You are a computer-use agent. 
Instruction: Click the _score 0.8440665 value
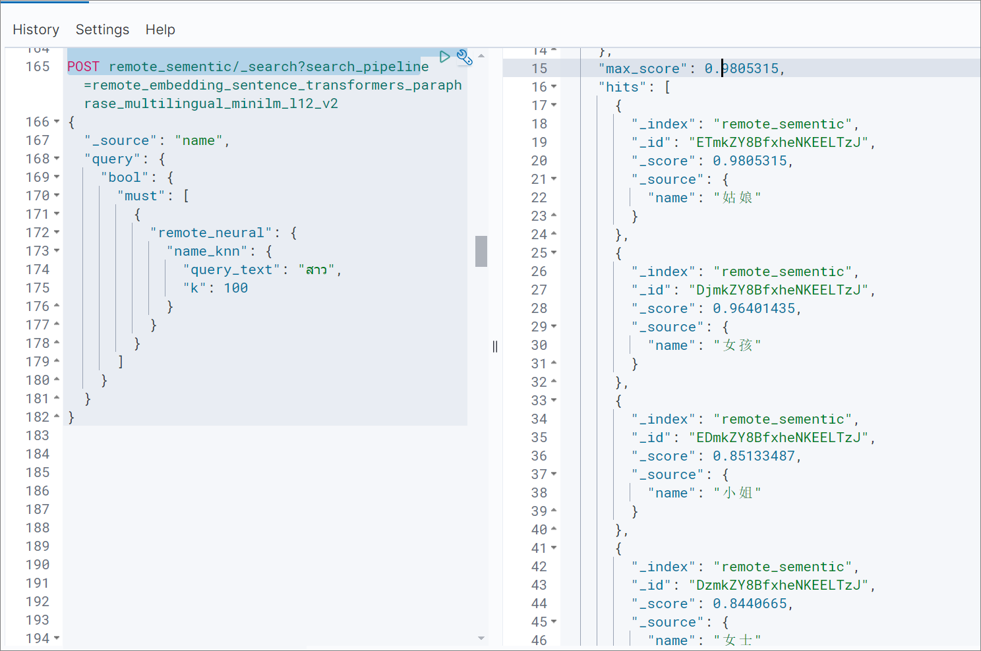coord(750,604)
